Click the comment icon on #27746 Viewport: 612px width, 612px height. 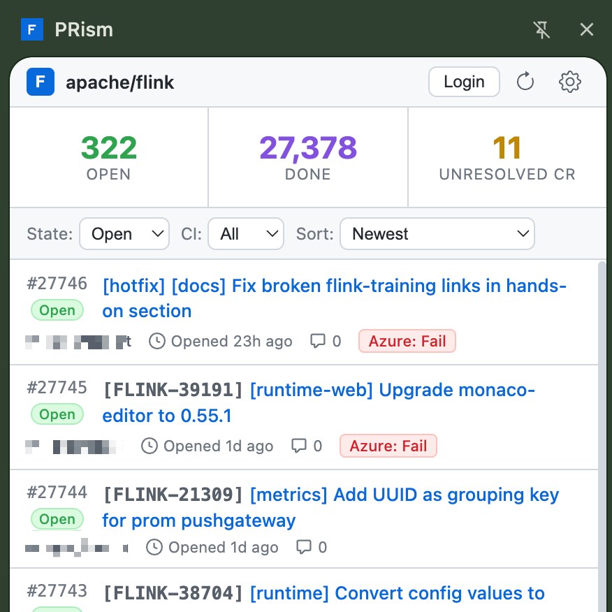coord(318,341)
